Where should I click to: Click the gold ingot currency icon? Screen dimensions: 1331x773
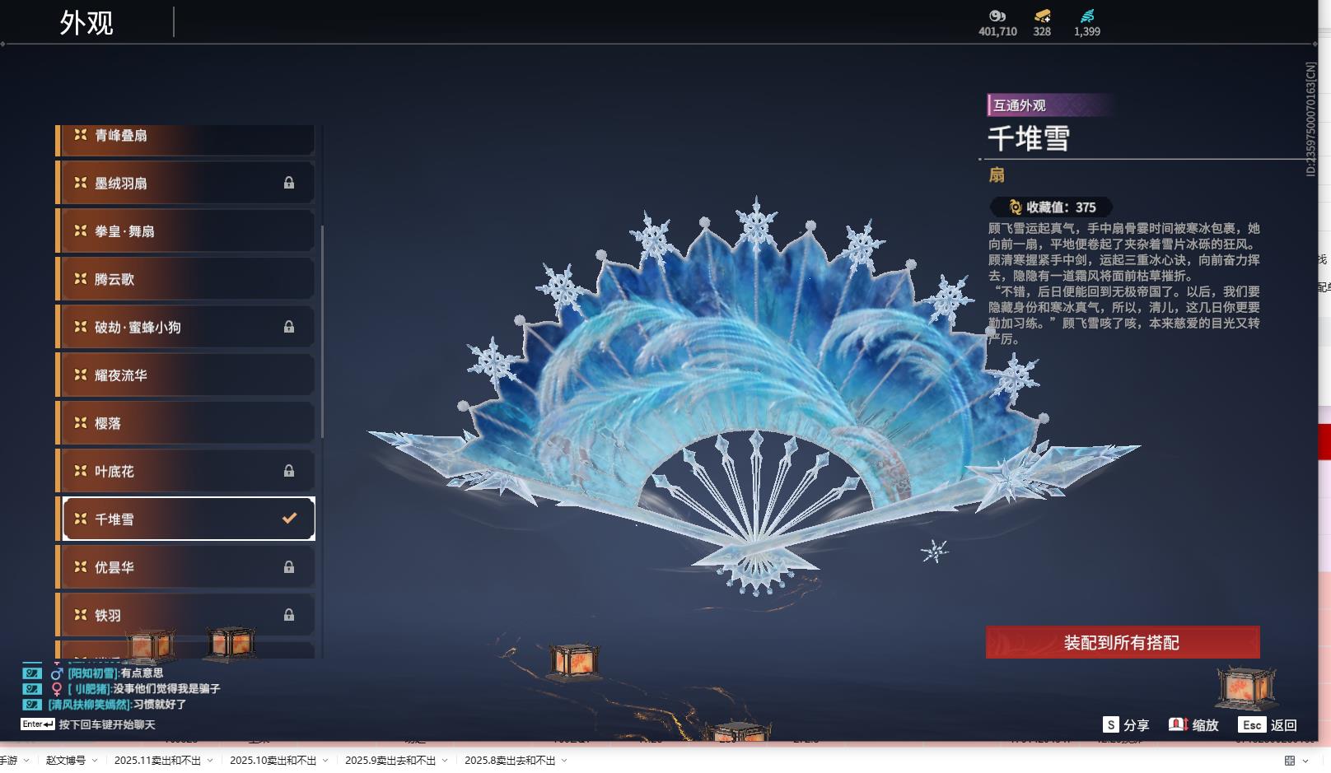tap(1043, 16)
